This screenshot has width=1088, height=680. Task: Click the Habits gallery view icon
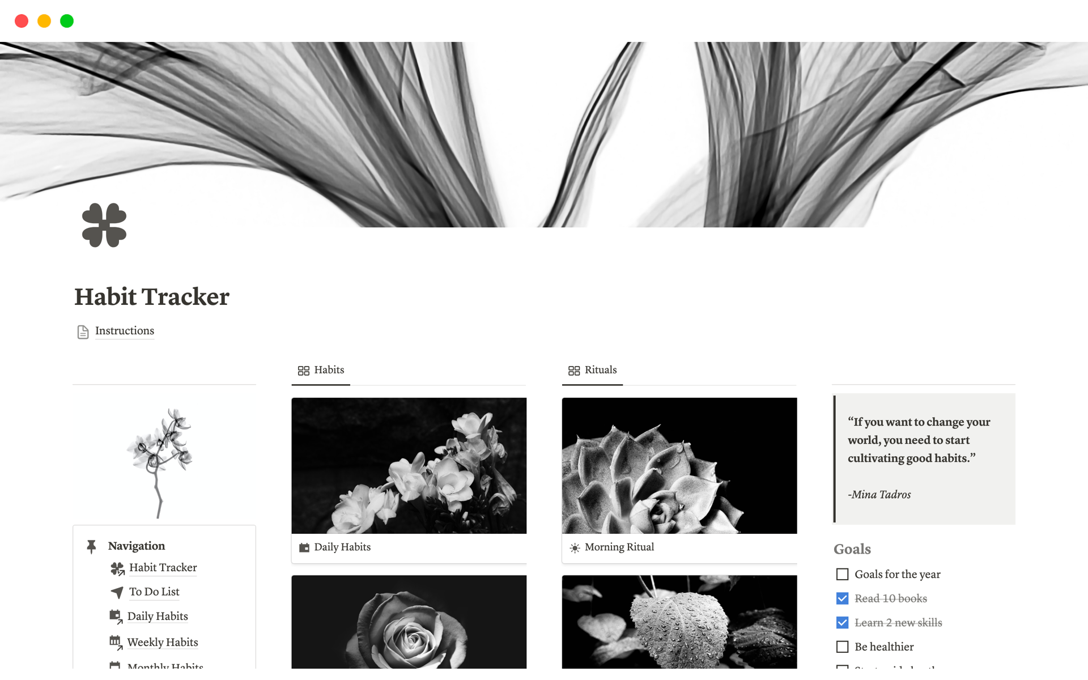[x=303, y=370]
